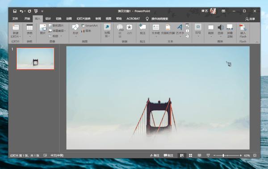Image resolution: width=268 pixels, height=169 pixels.
Task: Switch to the Transitions tab
Action: pyautogui.click(x=59, y=19)
